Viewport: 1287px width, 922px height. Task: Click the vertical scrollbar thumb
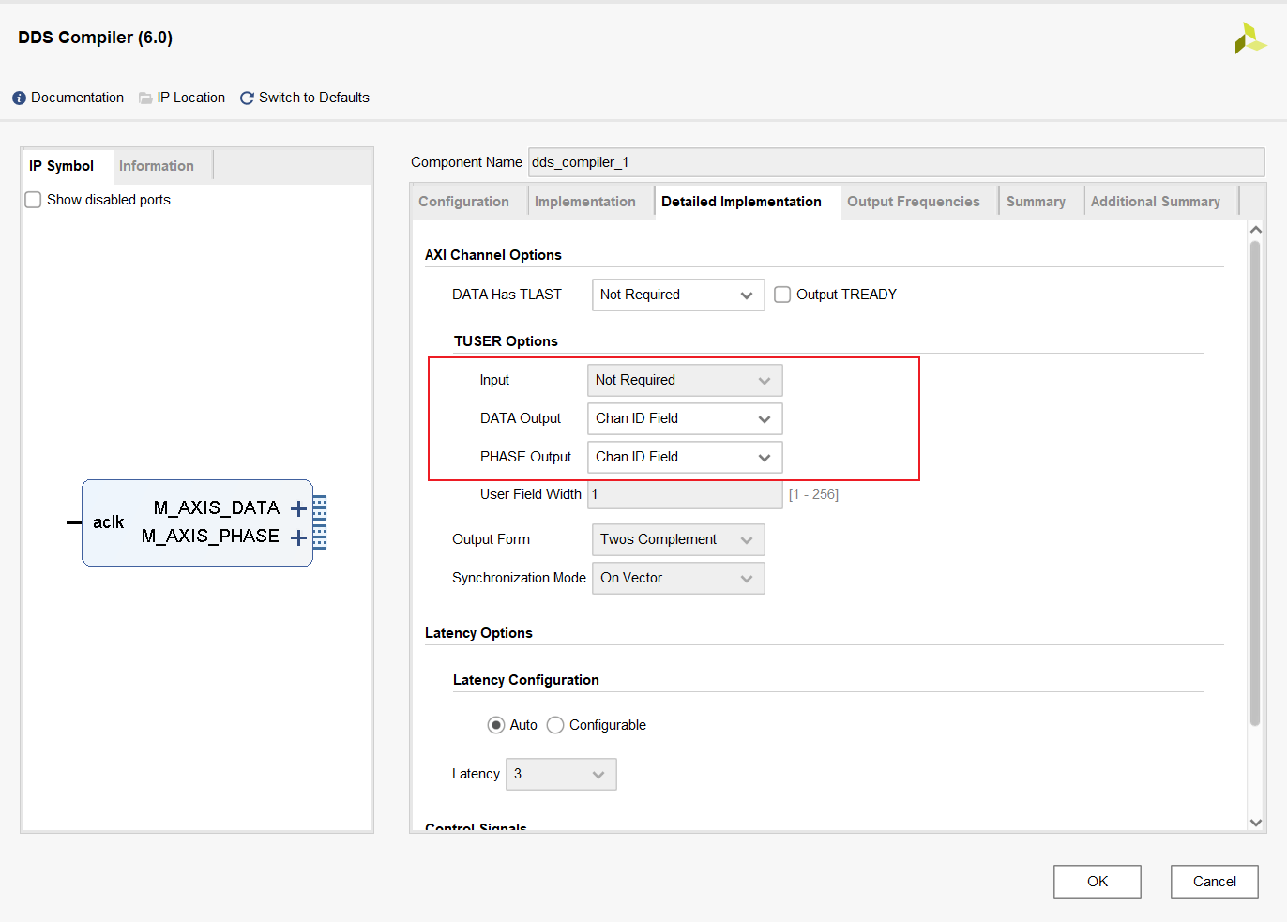pos(1255,483)
